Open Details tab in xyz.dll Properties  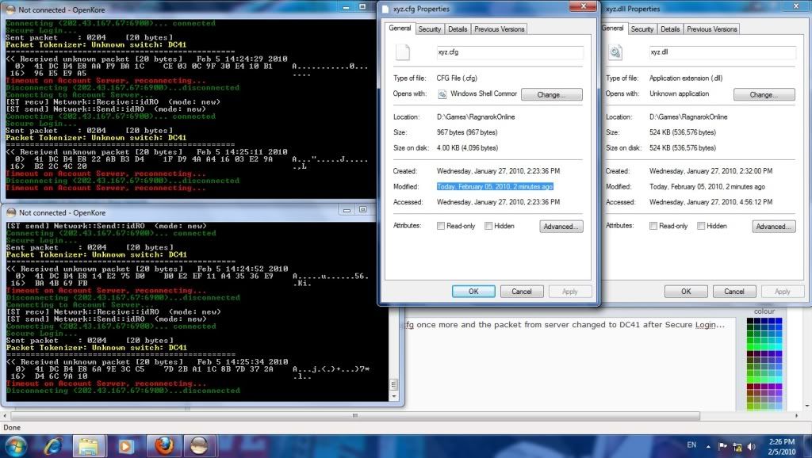pyautogui.click(x=670, y=29)
